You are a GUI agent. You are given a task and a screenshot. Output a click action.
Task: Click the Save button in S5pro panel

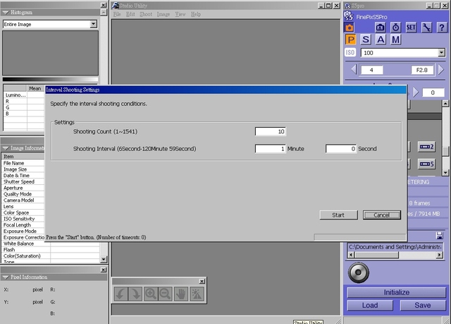423,305
